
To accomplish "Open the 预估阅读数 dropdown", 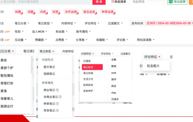I will click(146, 40).
